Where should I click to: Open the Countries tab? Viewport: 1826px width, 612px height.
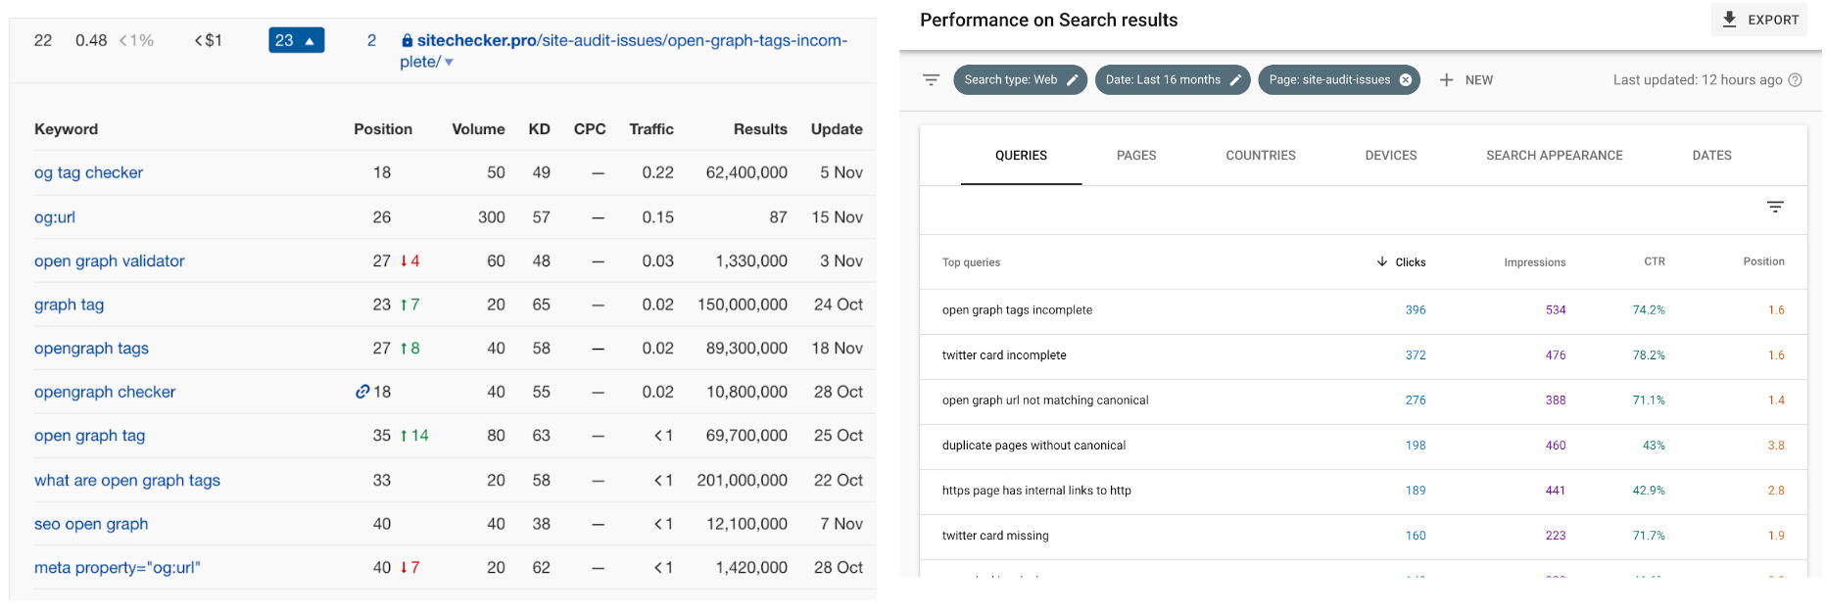pos(1260,156)
